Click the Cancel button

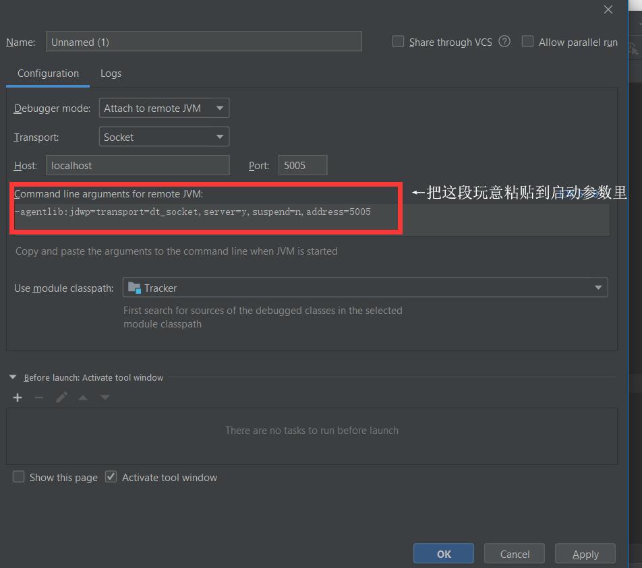pyautogui.click(x=515, y=554)
